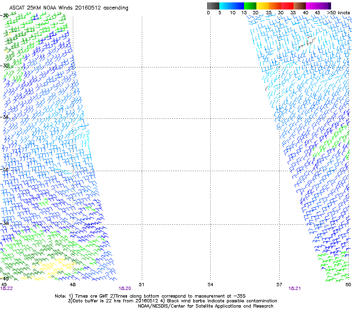Select the brown 35-40 knots color band
This screenshot has width=352, height=309.
point(300,6)
